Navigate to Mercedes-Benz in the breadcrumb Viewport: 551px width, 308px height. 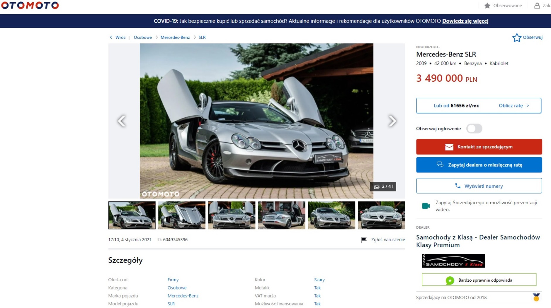tap(174, 37)
